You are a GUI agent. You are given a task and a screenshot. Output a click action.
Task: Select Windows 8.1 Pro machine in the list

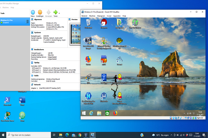tap(15, 22)
